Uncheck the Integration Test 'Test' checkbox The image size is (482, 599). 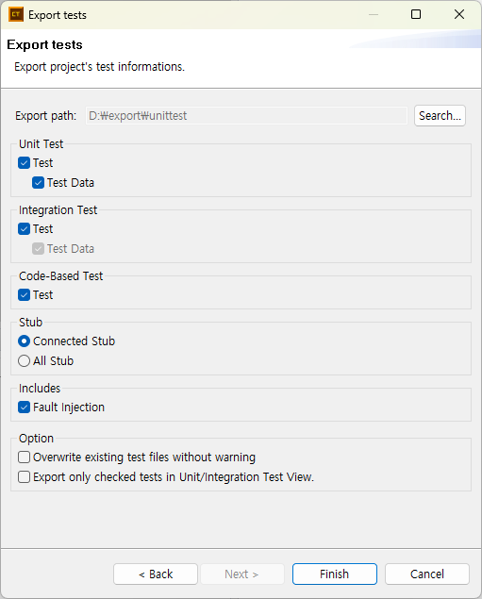click(x=25, y=229)
